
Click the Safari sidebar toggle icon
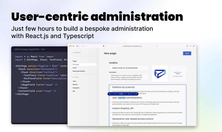pyautogui.click(x=77, y=46)
